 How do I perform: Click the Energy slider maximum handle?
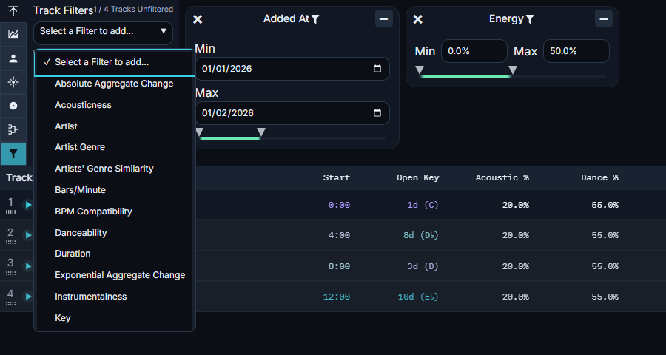(513, 70)
